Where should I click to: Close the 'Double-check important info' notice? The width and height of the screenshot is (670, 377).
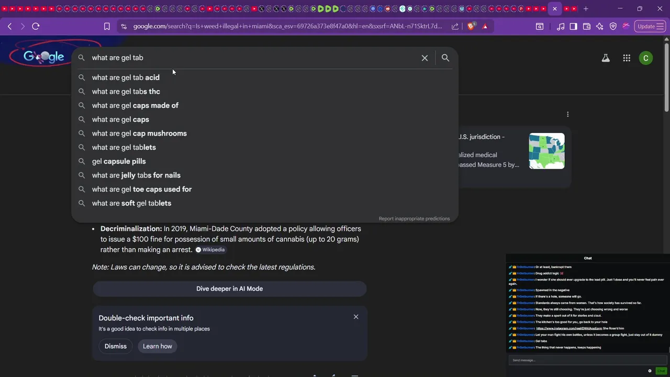pos(356,317)
